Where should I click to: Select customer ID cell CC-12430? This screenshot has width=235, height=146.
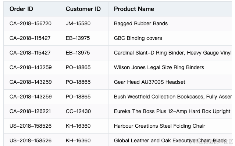click(x=84, y=111)
